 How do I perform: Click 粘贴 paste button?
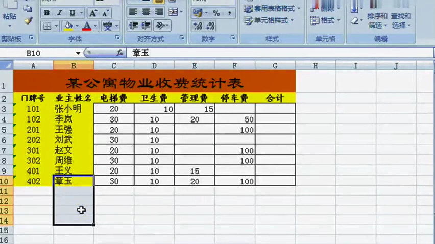(x=9, y=12)
